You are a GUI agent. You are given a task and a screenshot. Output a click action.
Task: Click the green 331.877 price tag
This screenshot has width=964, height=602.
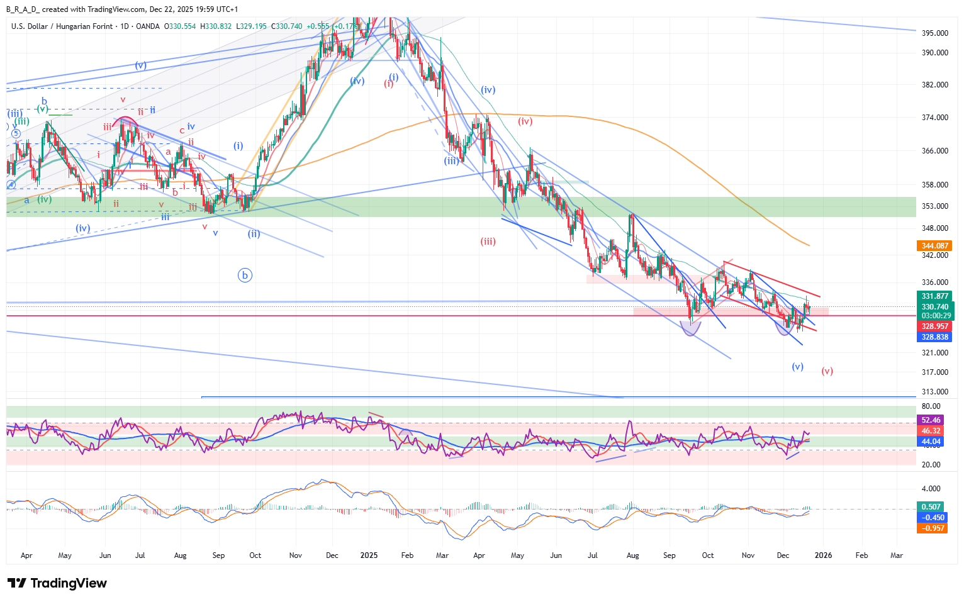(x=934, y=296)
